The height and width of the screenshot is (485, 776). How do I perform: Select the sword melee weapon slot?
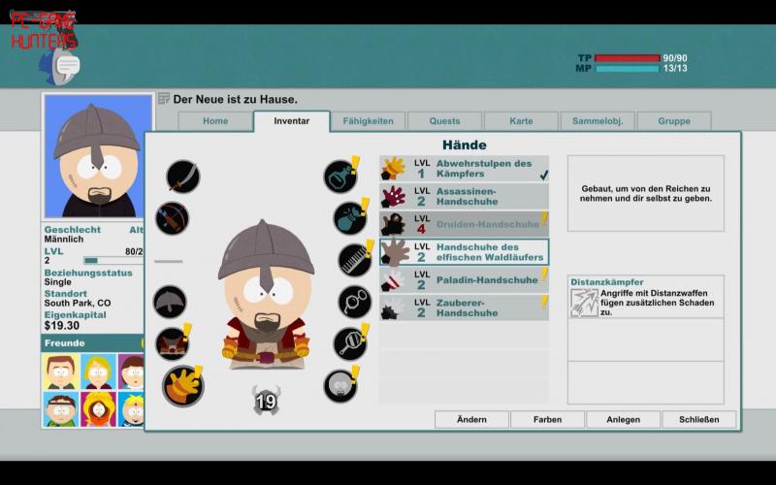coord(183,177)
